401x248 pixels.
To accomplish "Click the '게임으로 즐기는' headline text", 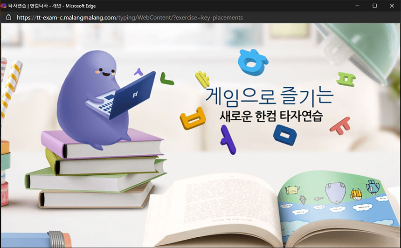I will [270, 96].
